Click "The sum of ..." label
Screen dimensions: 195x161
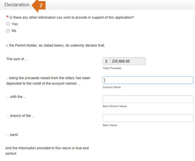click(x=17, y=59)
